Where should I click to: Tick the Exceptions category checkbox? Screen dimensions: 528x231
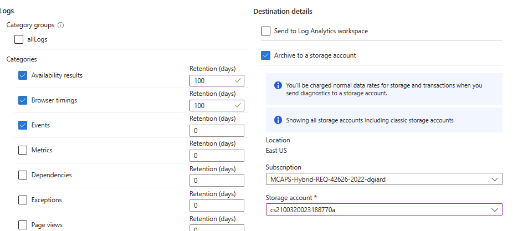pos(23,200)
